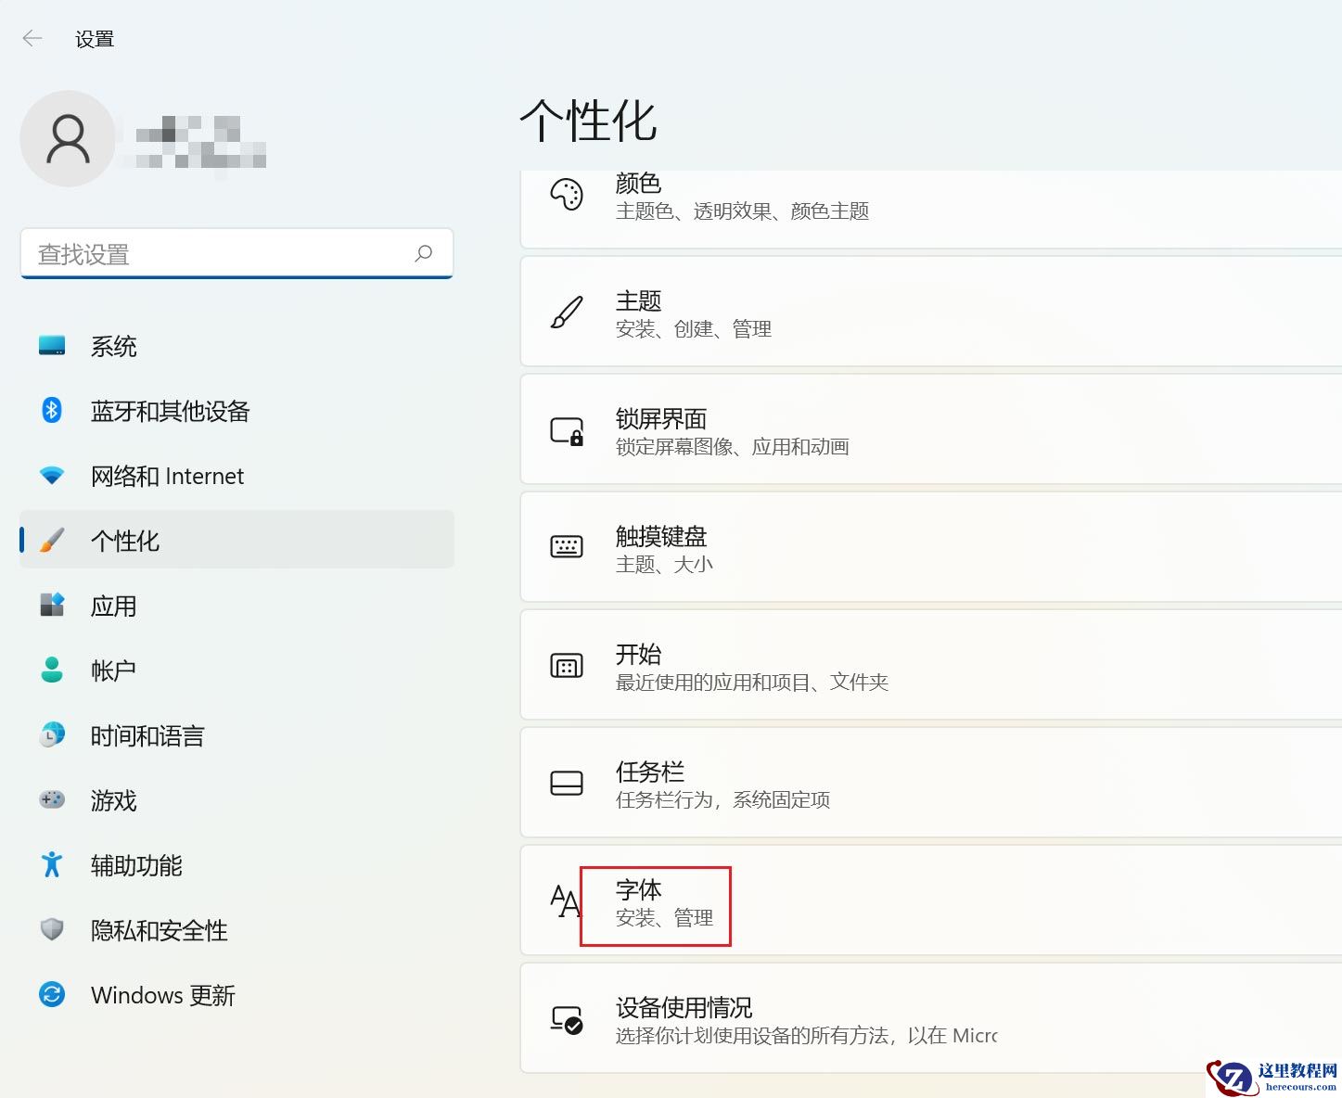This screenshot has width=1342, height=1098.
Task: Click the device icon on 设备使用情况 card
Action: (568, 1019)
